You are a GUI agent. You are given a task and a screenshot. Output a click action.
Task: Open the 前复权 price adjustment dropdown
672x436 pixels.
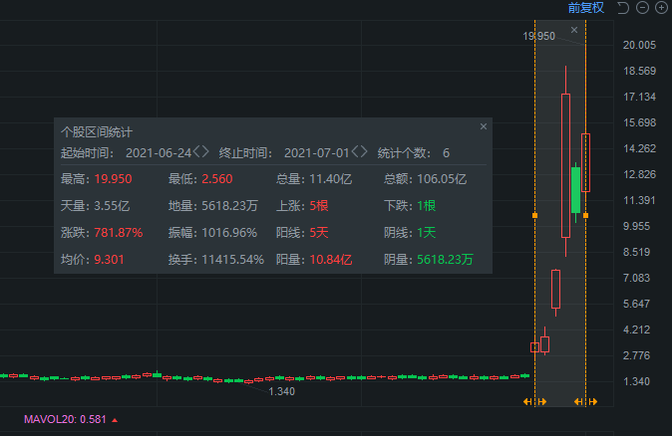coord(586,8)
